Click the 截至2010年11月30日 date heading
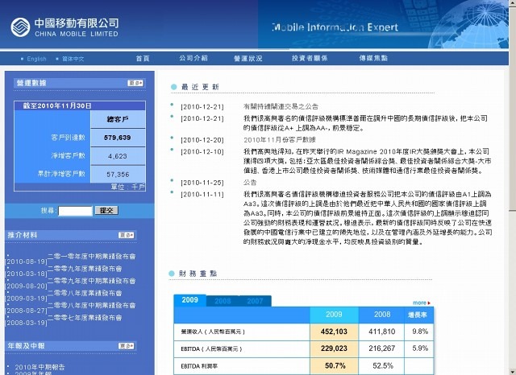Viewport: 516px width, 375px height. tap(57, 105)
